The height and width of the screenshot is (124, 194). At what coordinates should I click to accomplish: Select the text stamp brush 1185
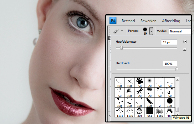tap(160, 112)
